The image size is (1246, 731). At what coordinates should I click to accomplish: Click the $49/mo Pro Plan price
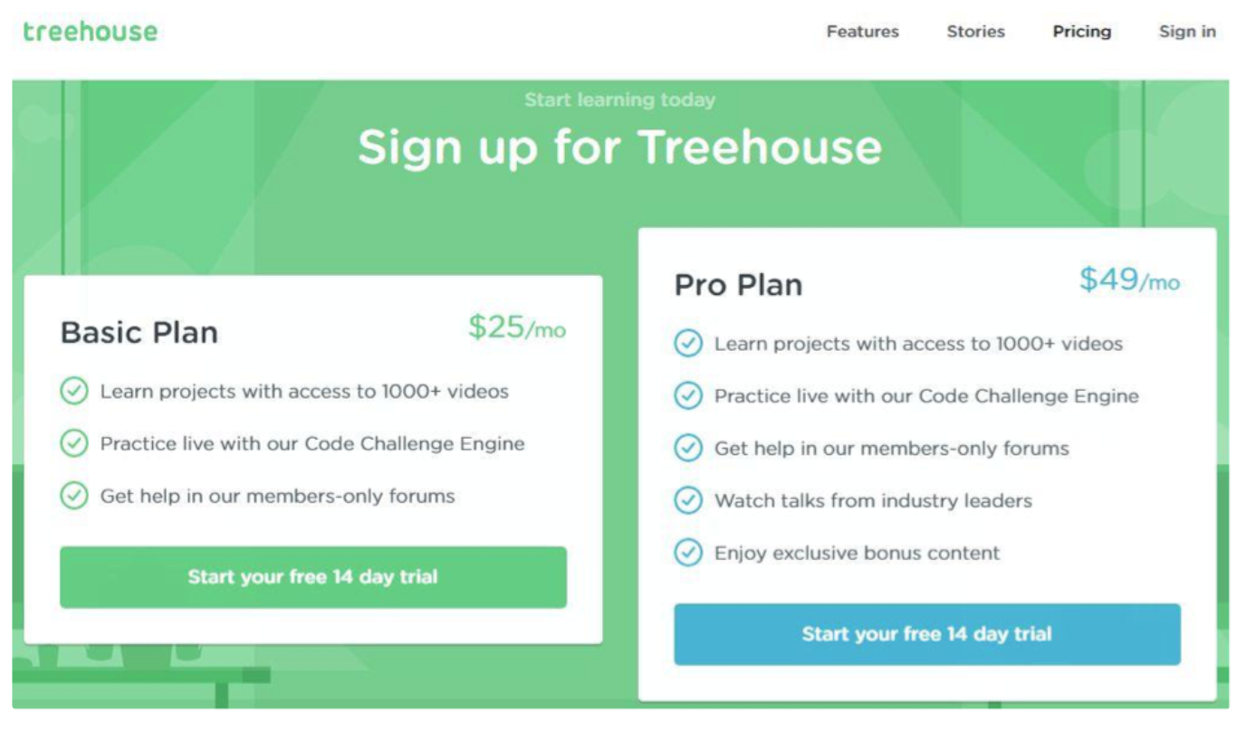click(x=1130, y=281)
